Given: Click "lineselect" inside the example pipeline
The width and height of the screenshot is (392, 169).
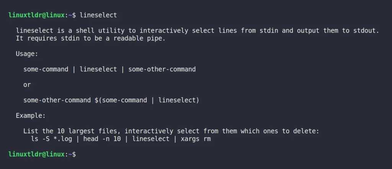Looking at the screenshot, I should (x=151, y=139).
